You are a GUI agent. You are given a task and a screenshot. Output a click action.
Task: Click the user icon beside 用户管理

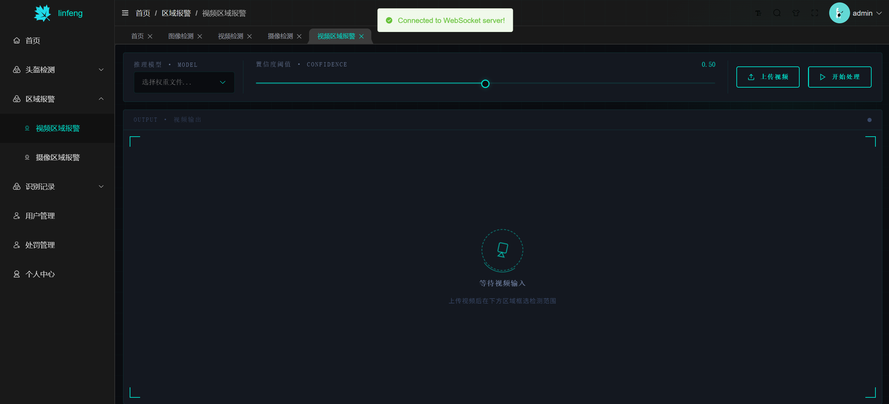point(17,216)
